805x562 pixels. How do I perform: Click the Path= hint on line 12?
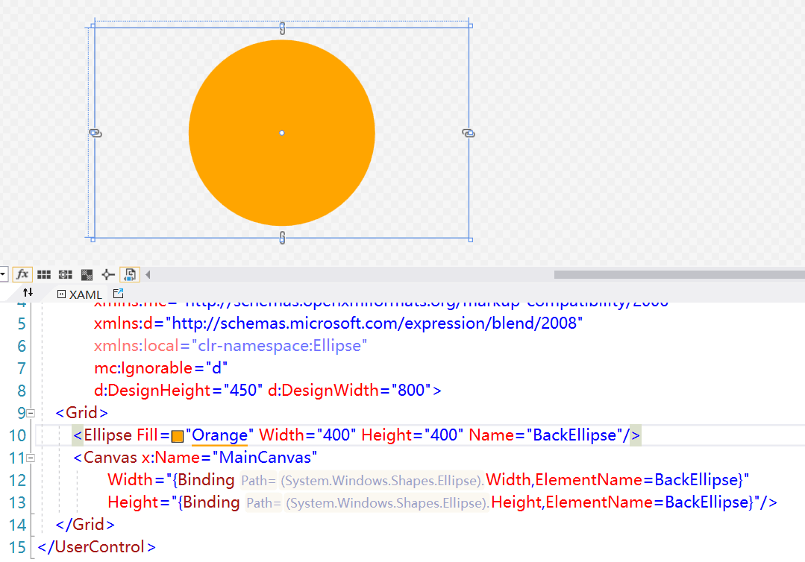pyautogui.click(x=258, y=481)
